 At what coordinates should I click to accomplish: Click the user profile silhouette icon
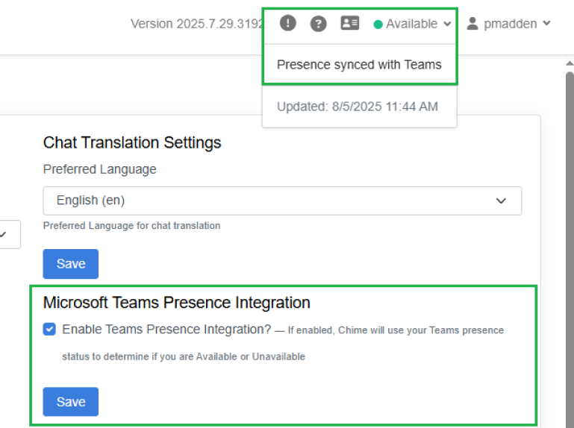(x=472, y=23)
